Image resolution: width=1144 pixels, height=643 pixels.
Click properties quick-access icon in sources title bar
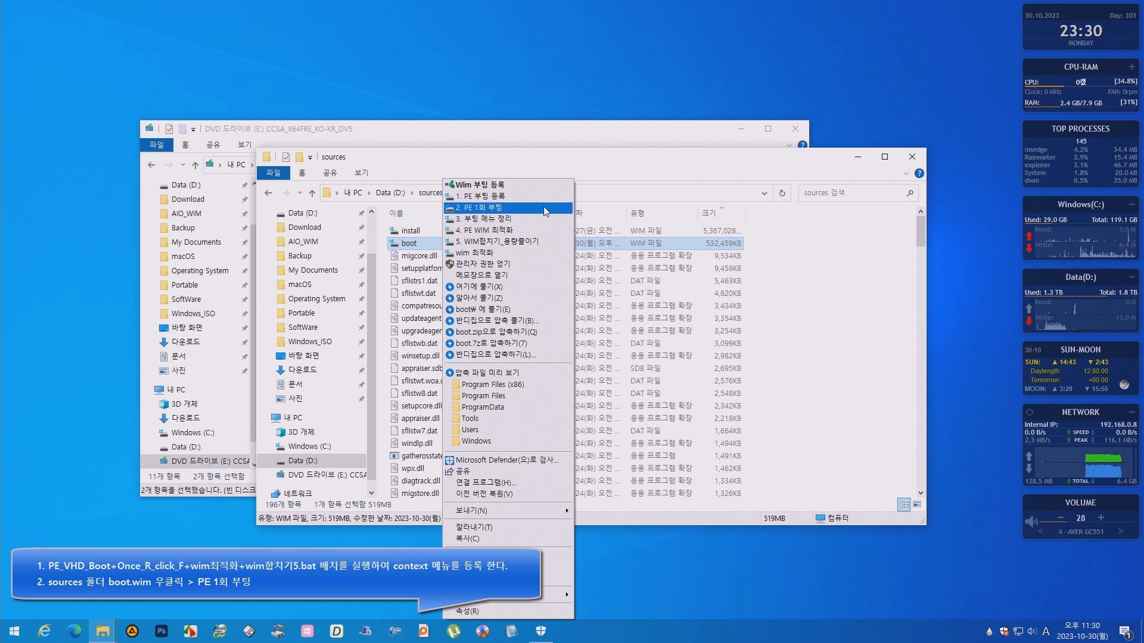[286, 157]
